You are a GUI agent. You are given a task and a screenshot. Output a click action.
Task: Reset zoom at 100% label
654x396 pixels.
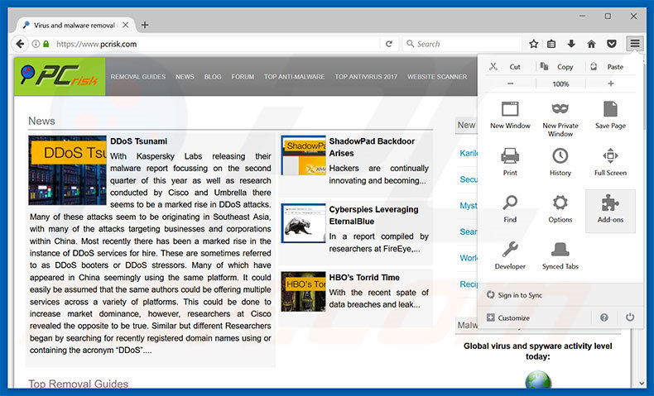pyautogui.click(x=560, y=83)
